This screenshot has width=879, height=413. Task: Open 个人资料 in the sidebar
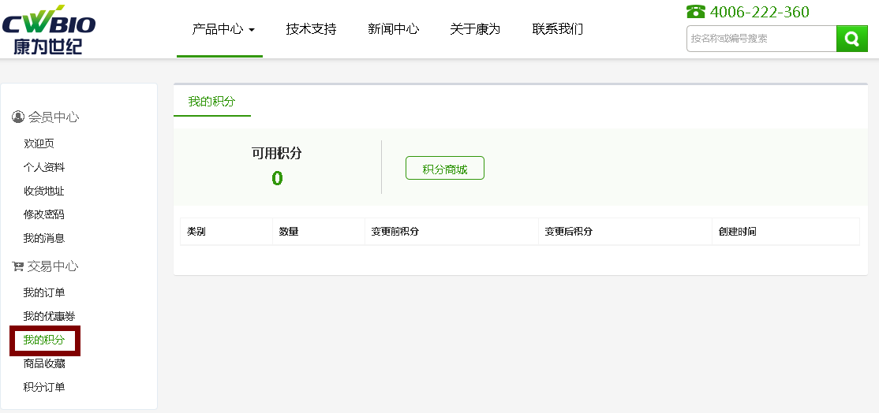(44, 167)
